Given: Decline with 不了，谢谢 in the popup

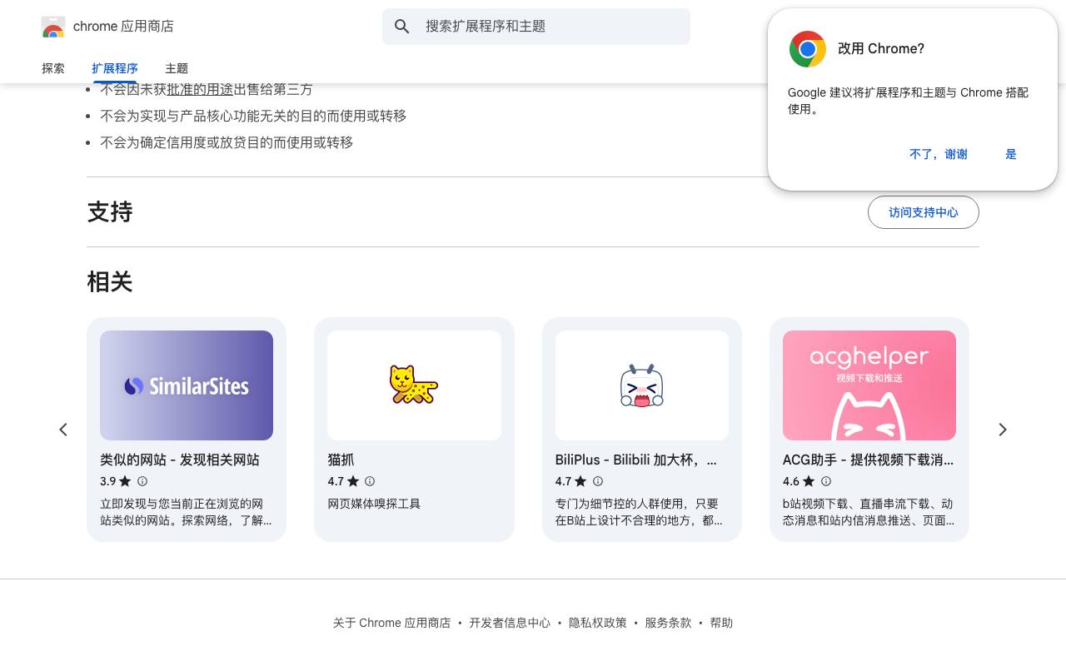Looking at the screenshot, I should (939, 154).
